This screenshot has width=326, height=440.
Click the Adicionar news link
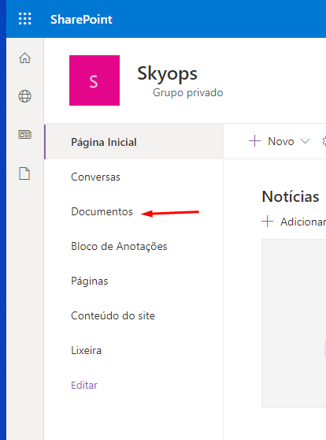303,222
